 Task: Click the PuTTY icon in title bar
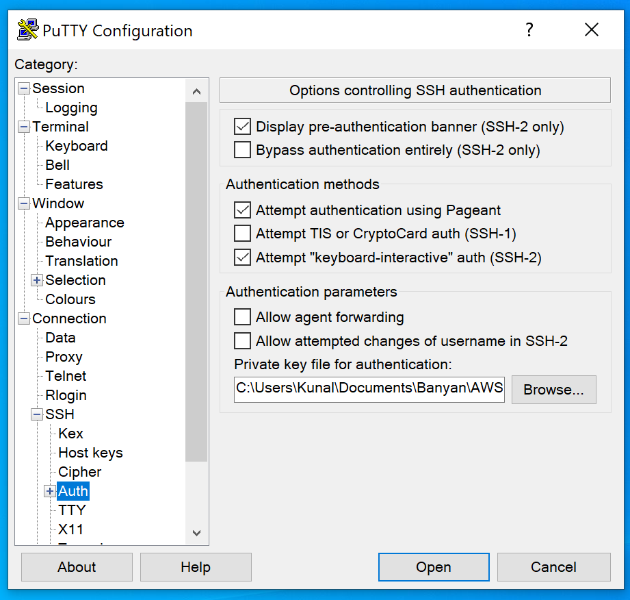28,30
